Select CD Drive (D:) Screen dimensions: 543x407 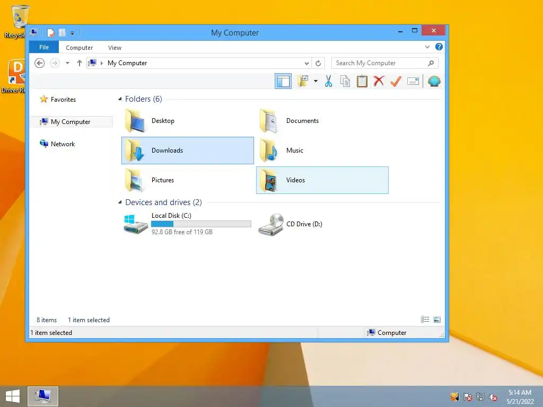tap(322, 224)
